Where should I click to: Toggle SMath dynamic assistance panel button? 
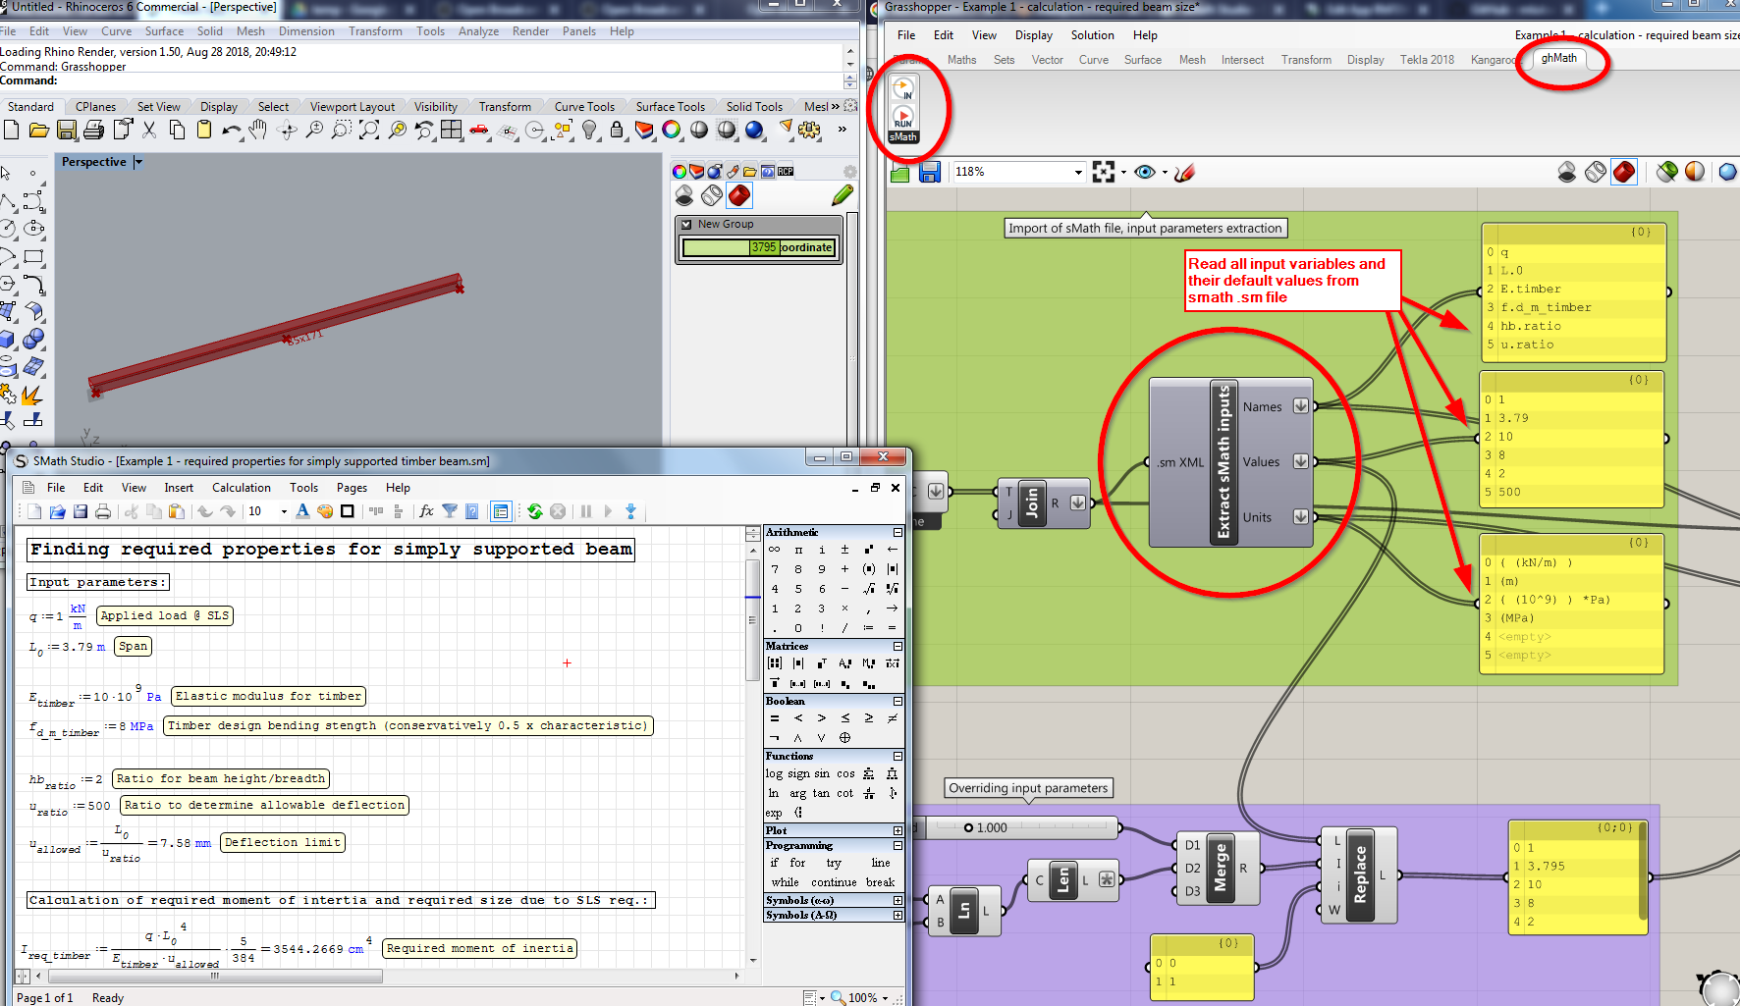[501, 511]
